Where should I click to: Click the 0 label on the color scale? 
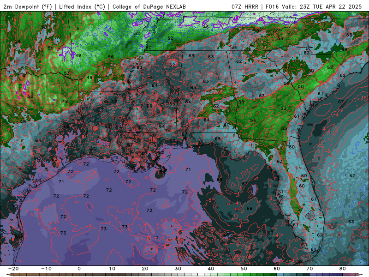click(79, 269)
